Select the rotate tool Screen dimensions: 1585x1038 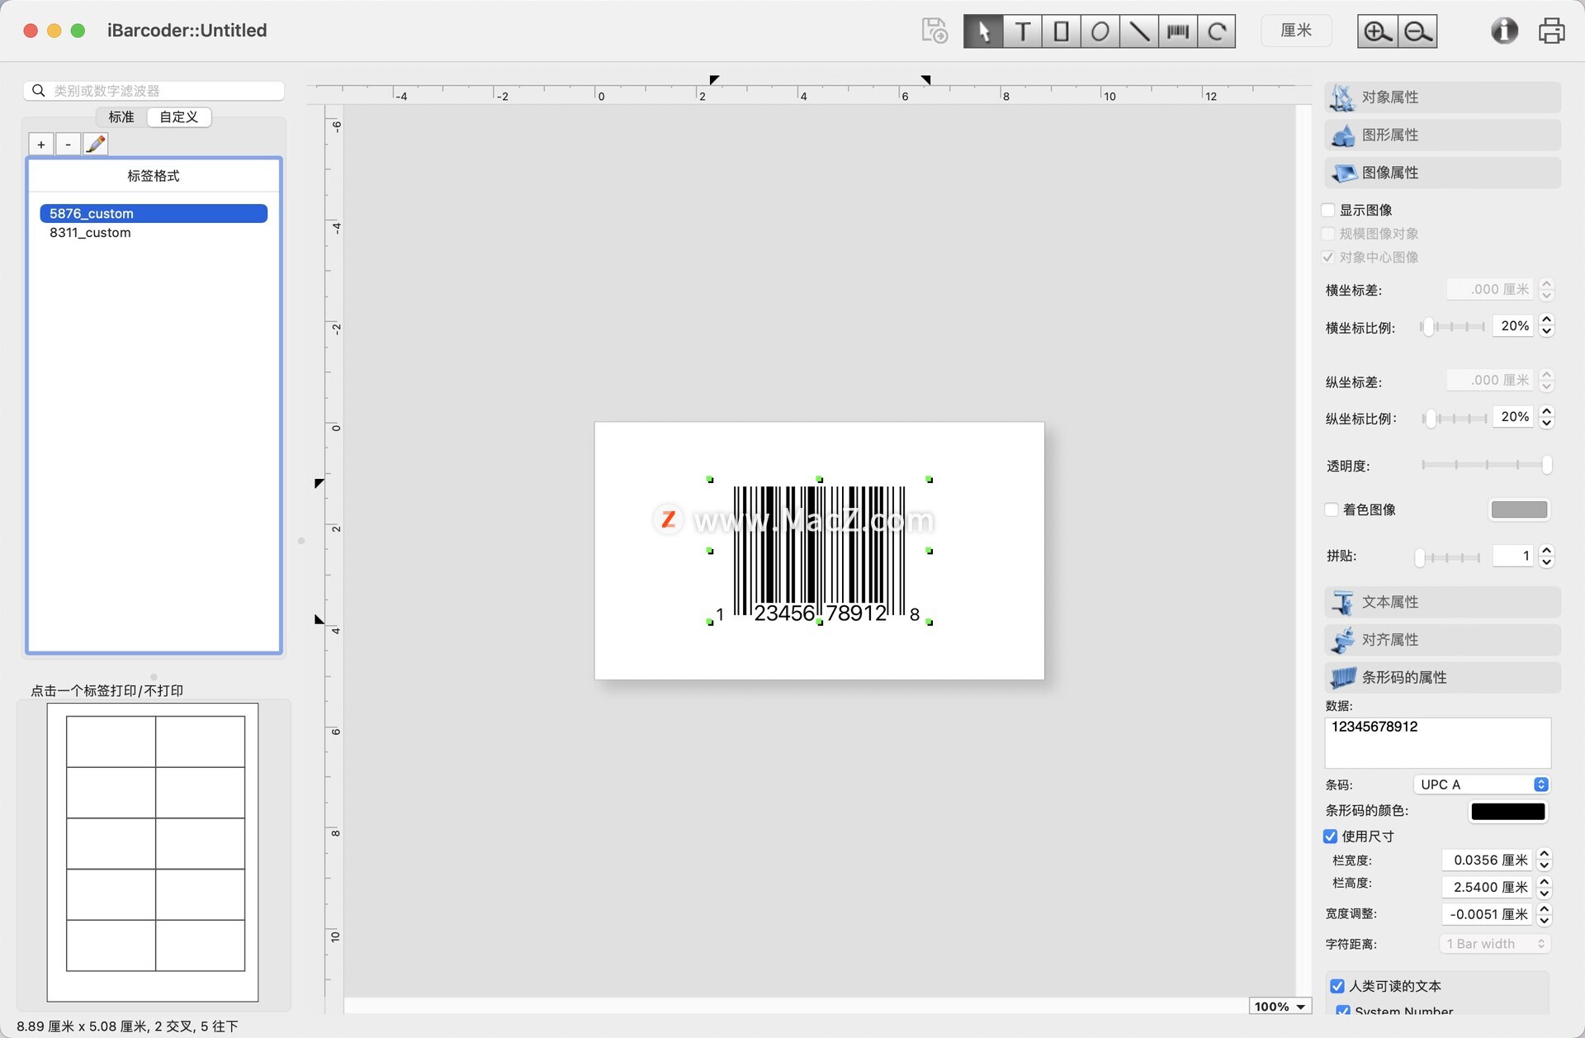click(x=1216, y=31)
